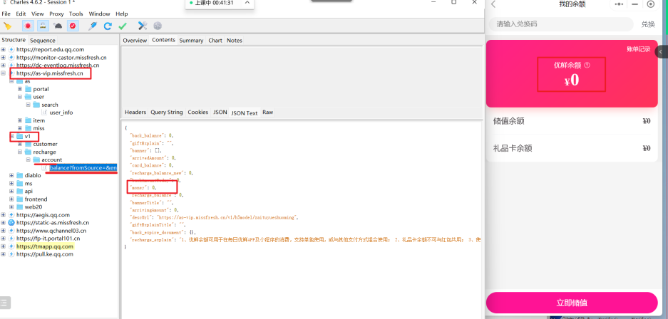Open the gray Settings gear icon

158,26
